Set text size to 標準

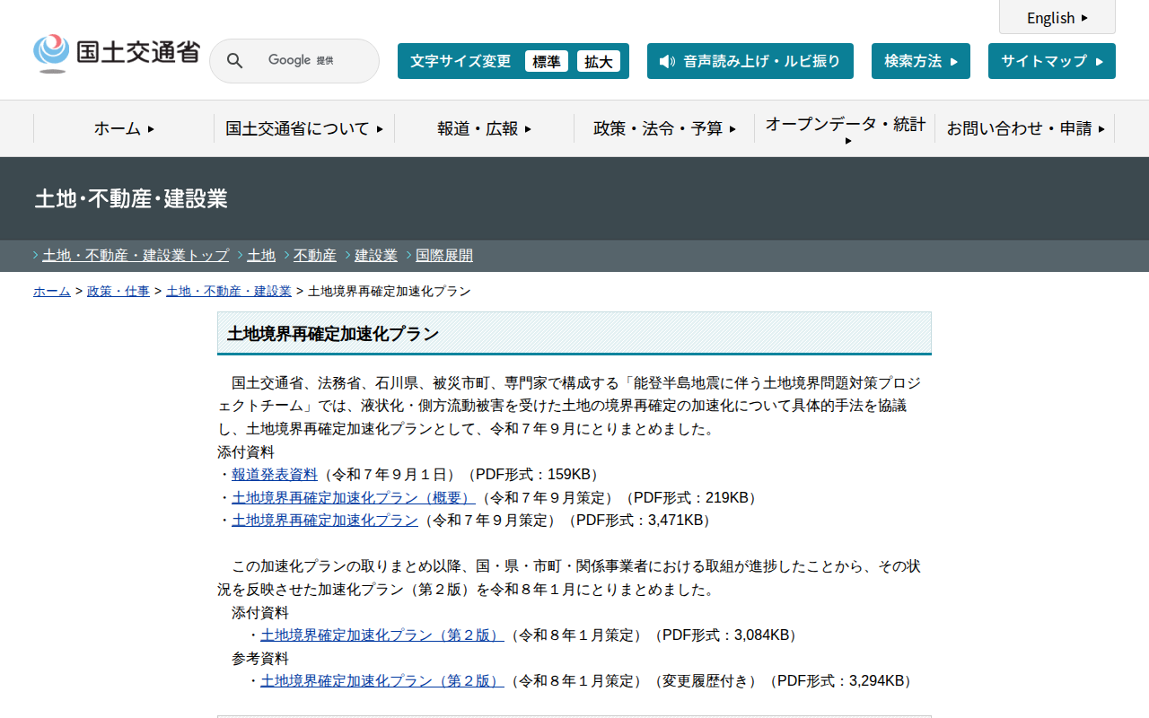pos(547,61)
